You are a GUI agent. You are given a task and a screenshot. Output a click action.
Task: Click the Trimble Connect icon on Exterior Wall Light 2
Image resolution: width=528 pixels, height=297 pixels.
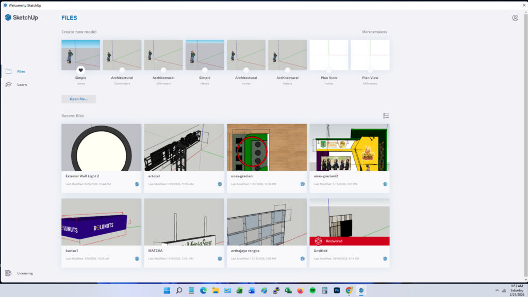click(x=137, y=184)
